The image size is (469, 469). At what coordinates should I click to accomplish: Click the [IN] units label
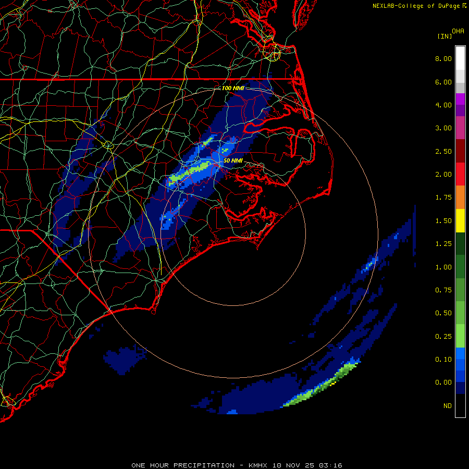(445, 36)
